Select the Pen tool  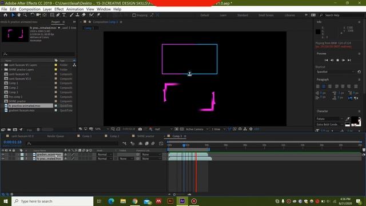(58, 15)
